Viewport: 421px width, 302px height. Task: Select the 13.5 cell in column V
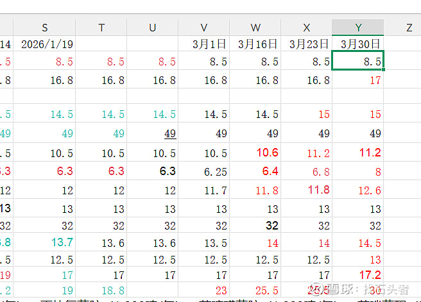pos(204,242)
